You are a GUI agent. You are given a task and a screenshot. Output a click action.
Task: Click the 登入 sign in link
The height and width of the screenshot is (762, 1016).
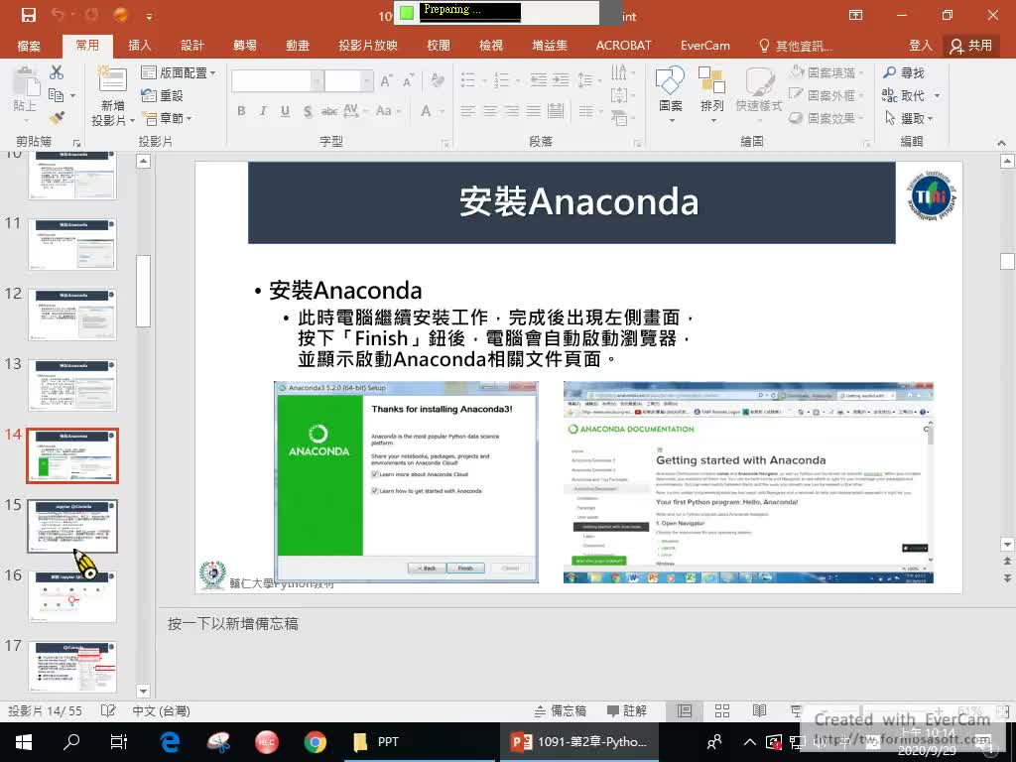click(x=920, y=46)
